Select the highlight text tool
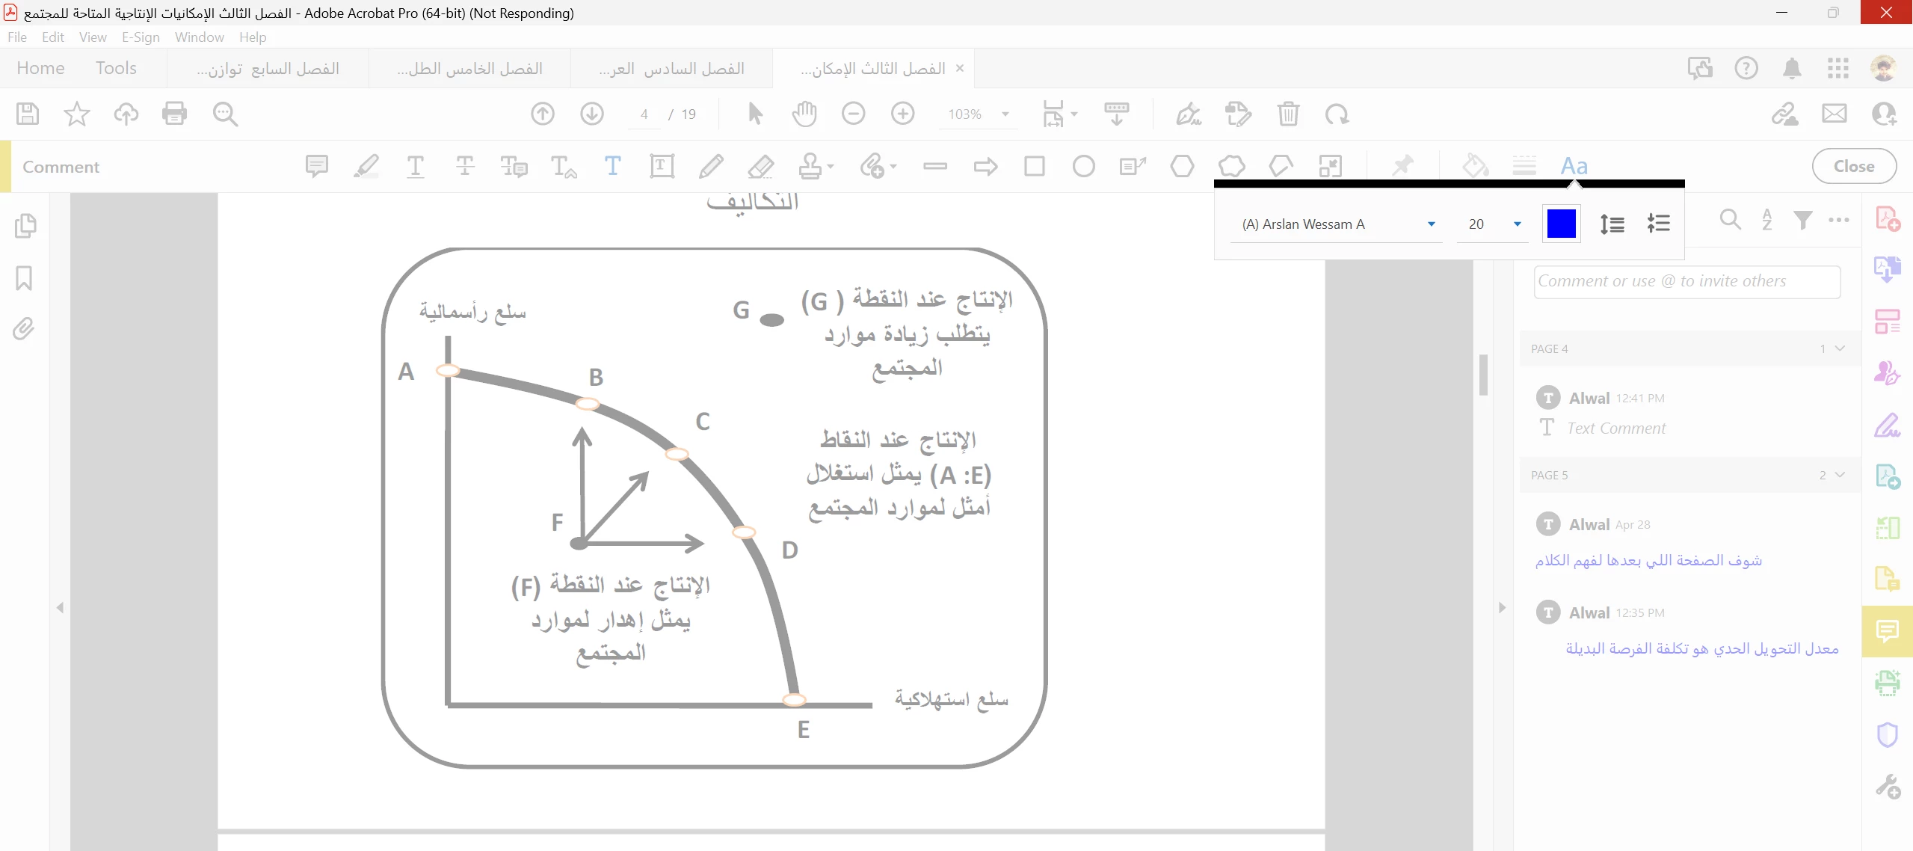Screen dimensions: 1913x851 point(366,166)
